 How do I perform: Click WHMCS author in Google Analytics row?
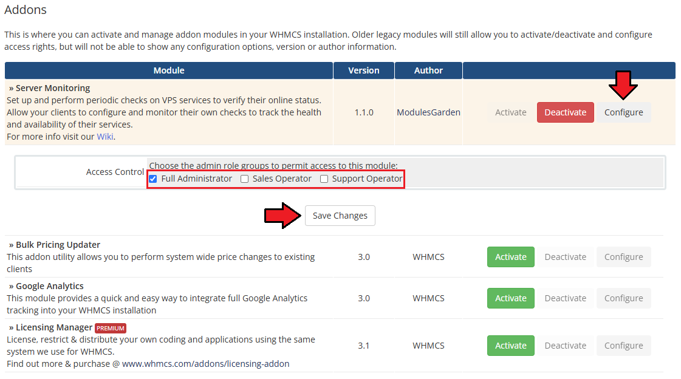tap(428, 298)
